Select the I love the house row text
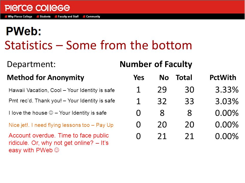Screen dimensions: 245x183 point(58,113)
